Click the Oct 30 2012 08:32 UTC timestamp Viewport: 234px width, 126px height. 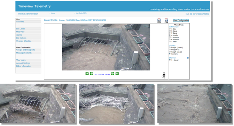[x=197, y=14]
